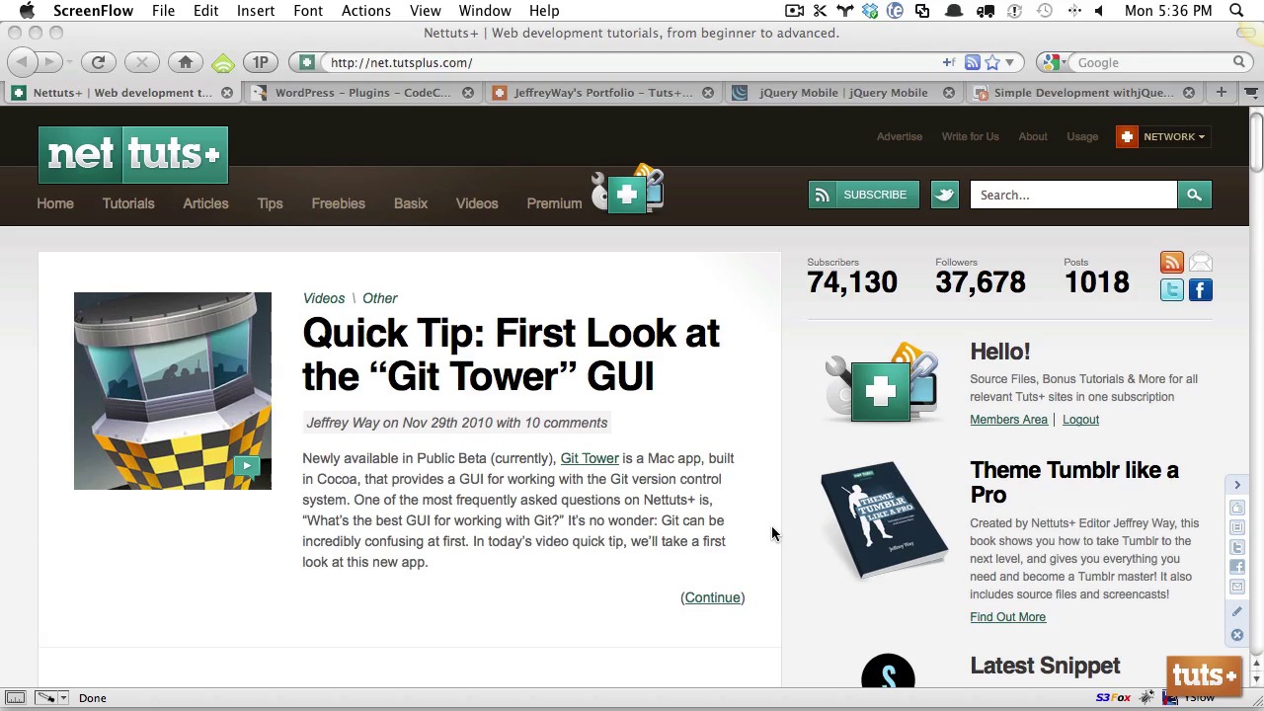Open the Freebies navigation link
Image resolution: width=1264 pixels, height=711 pixels.
coord(338,203)
